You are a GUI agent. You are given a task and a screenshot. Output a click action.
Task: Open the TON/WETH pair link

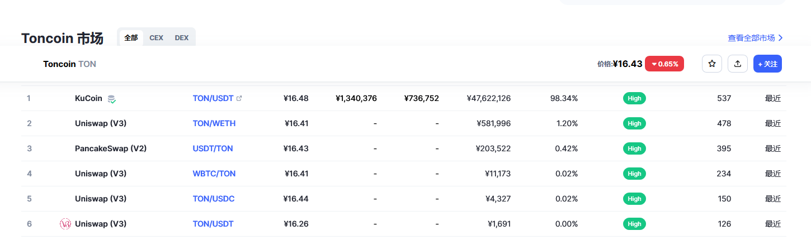214,123
